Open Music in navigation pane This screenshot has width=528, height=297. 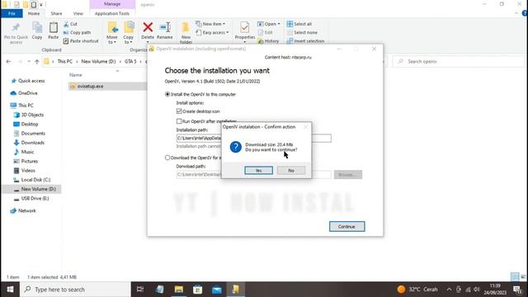(27, 152)
